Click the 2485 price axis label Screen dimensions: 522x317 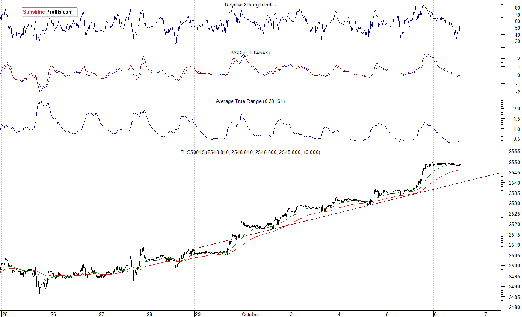(x=514, y=297)
